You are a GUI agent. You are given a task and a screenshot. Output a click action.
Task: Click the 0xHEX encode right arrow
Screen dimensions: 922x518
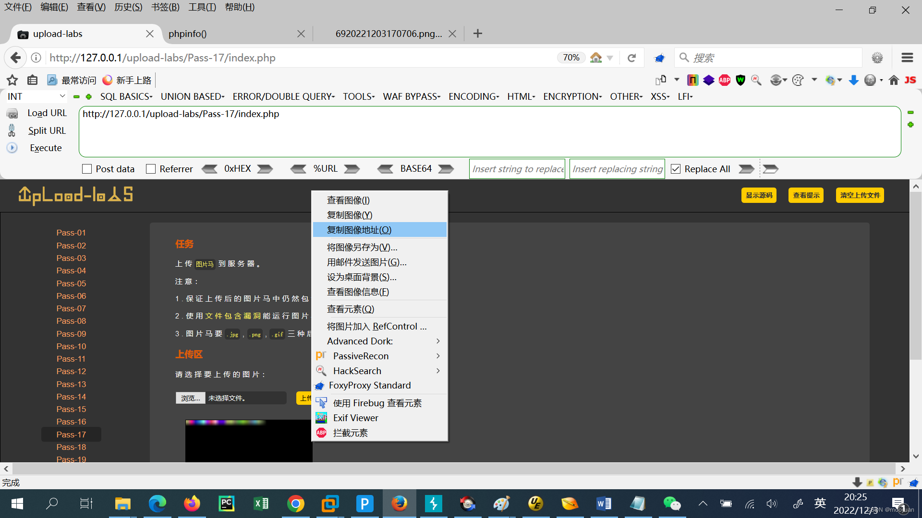[x=265, y=169]
